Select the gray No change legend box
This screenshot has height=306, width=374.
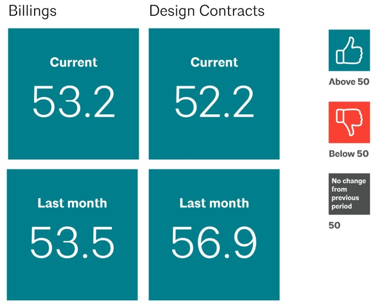point(349,194)
